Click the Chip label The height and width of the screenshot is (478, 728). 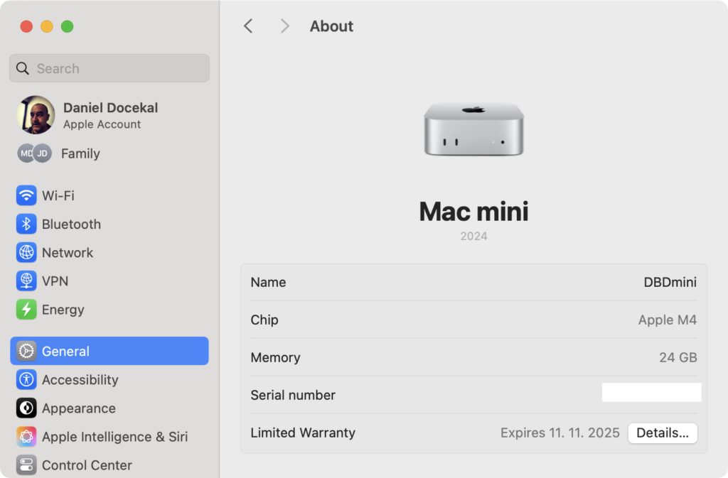tap(264, 320)
